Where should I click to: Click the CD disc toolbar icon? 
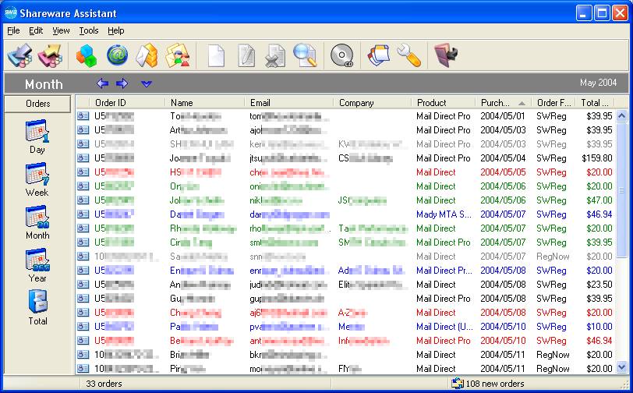pos(341,55)
